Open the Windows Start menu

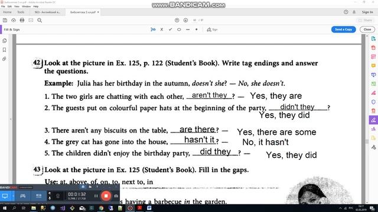[5, 208]
